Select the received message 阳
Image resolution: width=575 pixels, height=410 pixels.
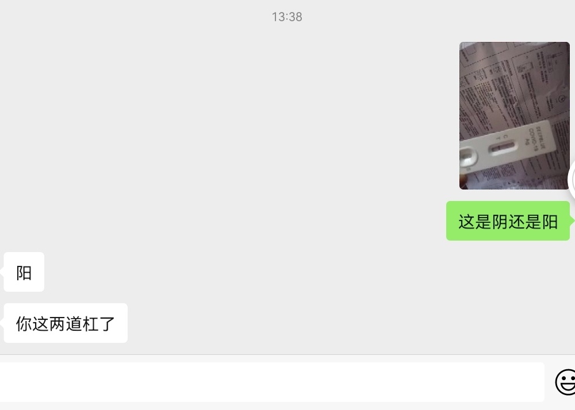(24, 272)
